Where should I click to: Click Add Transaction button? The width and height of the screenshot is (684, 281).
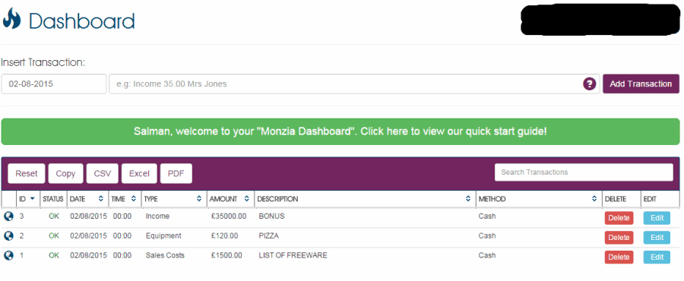click(x=641, y=84)
